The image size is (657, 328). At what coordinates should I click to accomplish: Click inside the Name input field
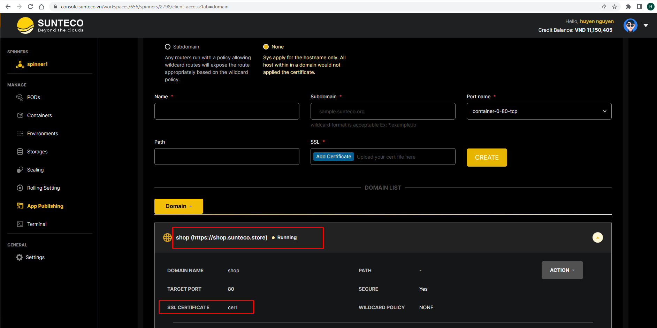tap(227, 111)
